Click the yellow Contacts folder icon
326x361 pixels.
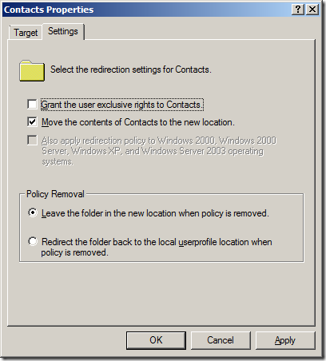pyautogui.click(x=32, y=70)
